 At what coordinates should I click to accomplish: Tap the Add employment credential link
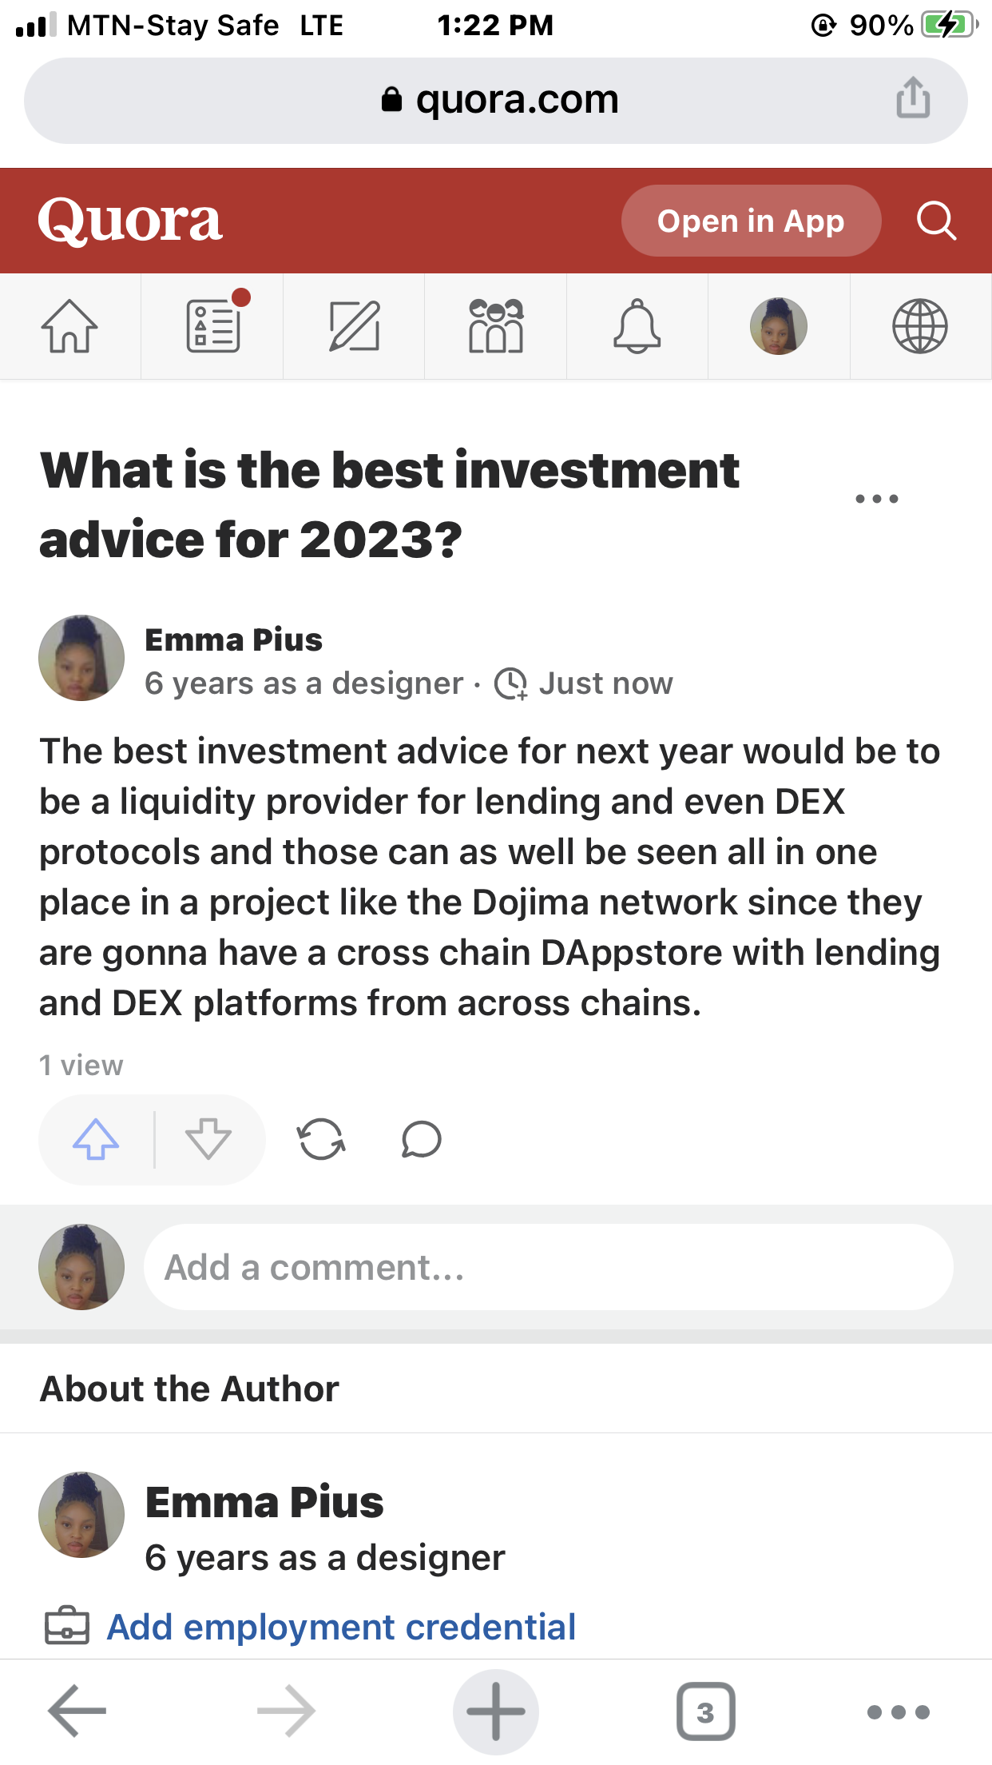tap(342, 1627)
